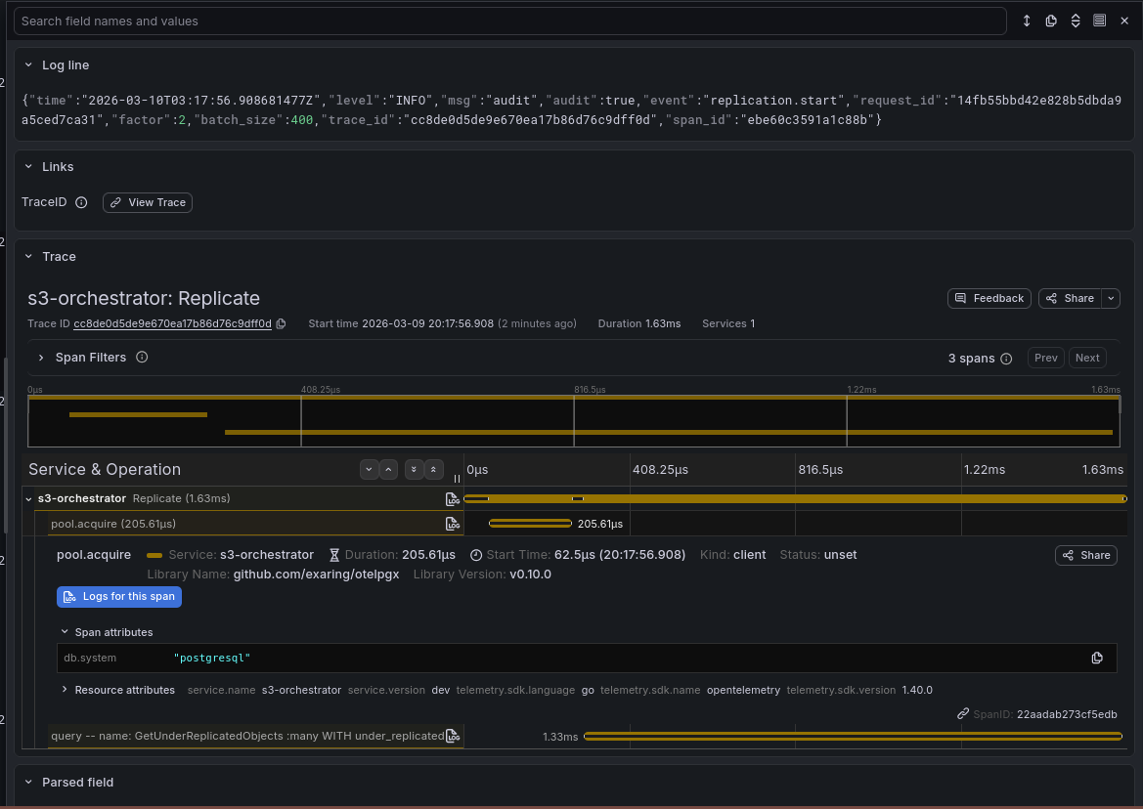
Task: Click the Status: unset text
Action: point(817,555)
